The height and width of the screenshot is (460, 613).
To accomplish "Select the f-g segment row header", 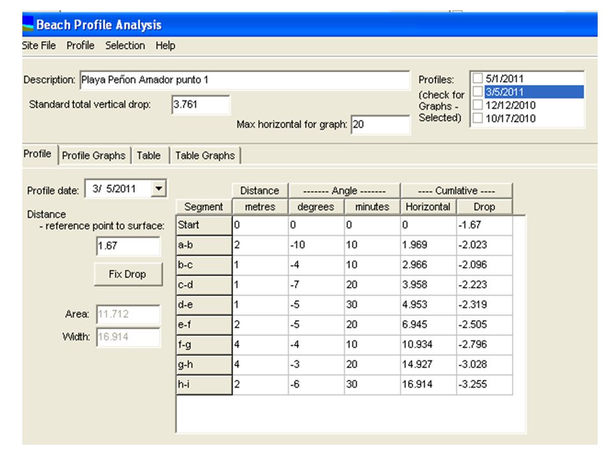I will pos(204,344).
